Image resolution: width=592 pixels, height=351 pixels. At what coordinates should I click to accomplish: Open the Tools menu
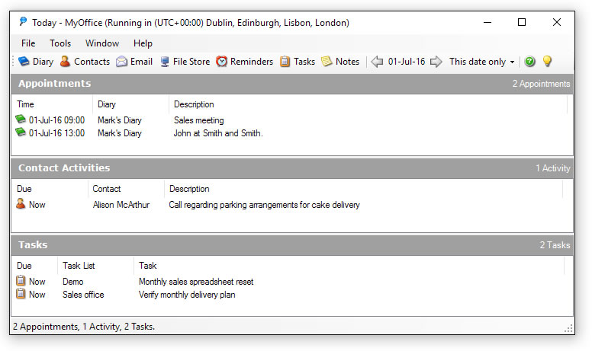tap(60, 43)
